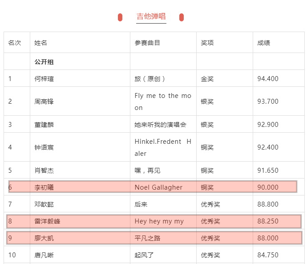Viewport: 307px width, 264px height.
Task: Select the 名次 column header
Action: pyautogui.click(x=15, y=43)
